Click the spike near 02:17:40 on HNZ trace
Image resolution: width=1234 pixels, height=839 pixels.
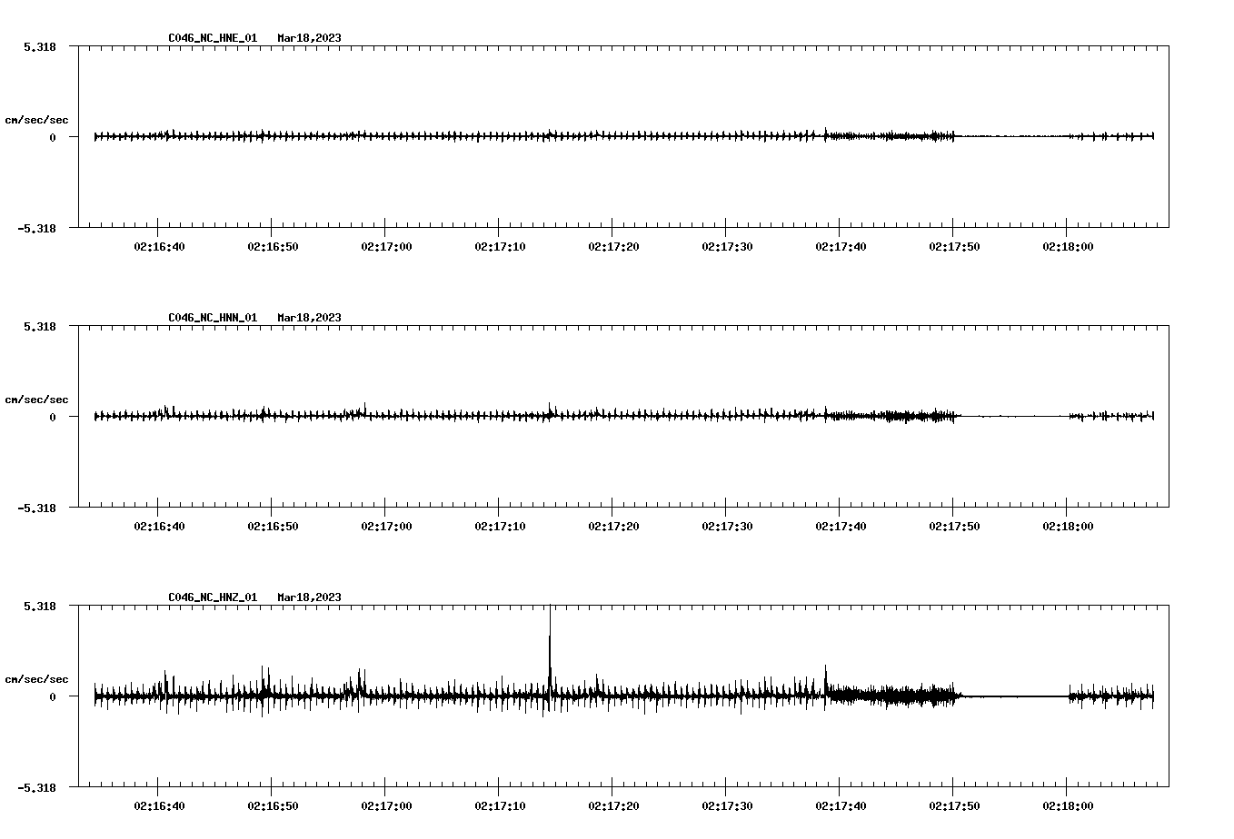click(825, 672)
